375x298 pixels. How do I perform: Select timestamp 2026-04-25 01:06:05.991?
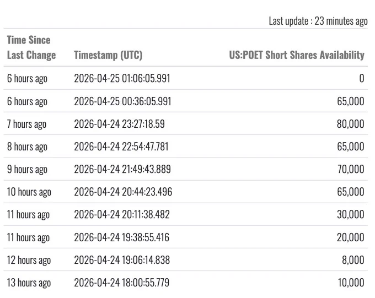pos(122,78)
